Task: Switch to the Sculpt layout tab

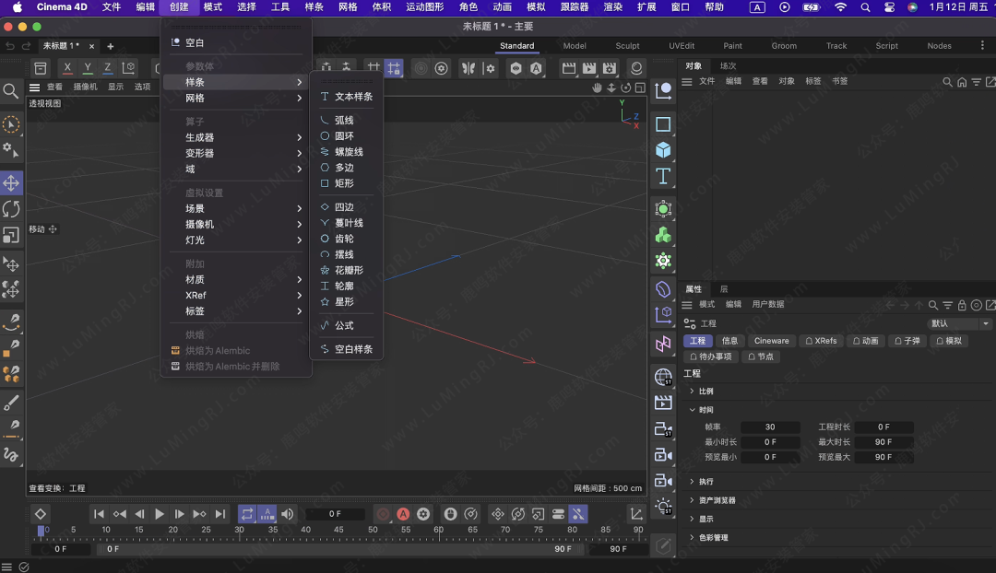Action: (x=627, y=46)
